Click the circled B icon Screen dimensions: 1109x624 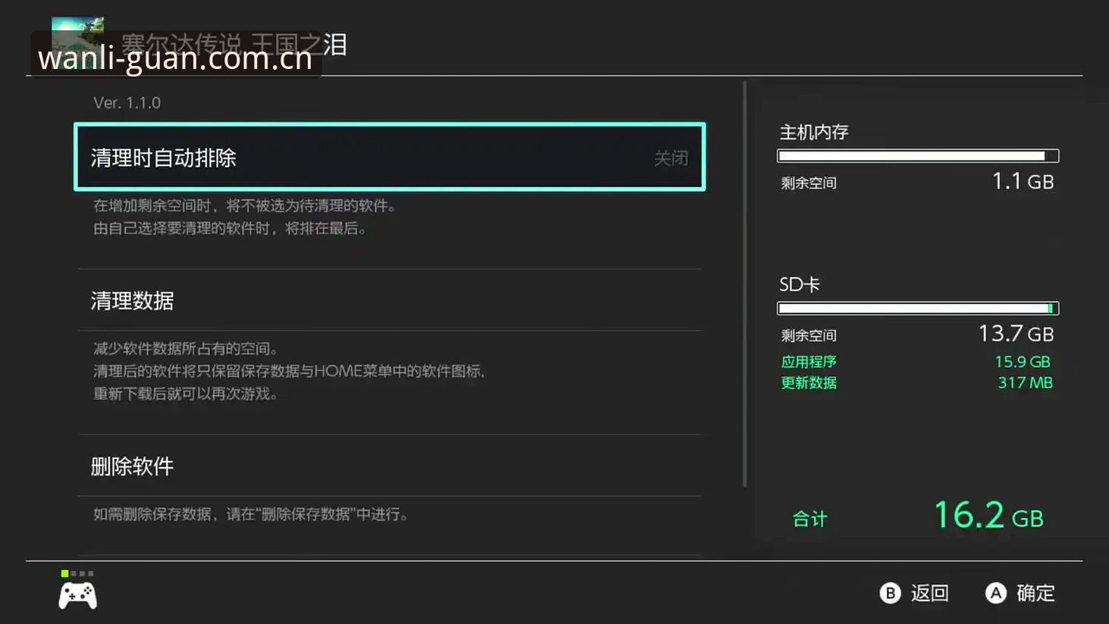(890, 593)
